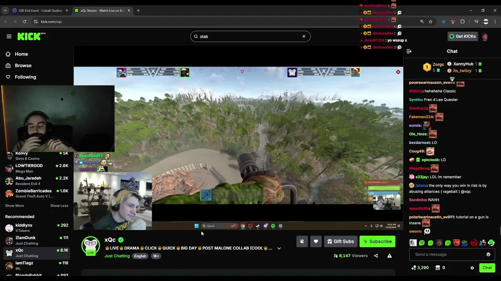This screenshot has width=501, height=281.
Task: Click the Subscribe button
Action: click(377, 242)
